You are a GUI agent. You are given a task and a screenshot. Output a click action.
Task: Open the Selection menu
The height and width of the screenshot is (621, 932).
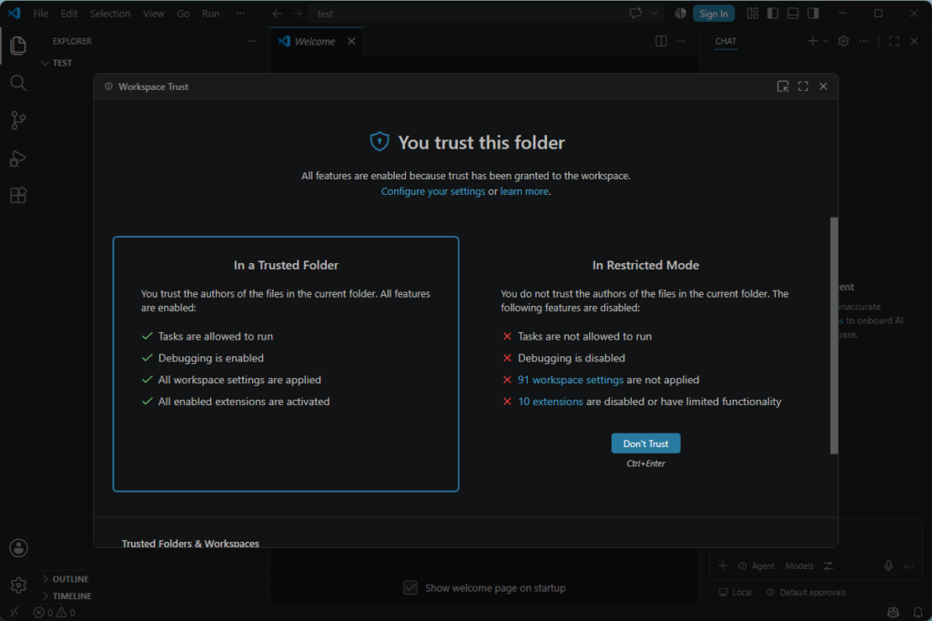click(x=110, y=13)
